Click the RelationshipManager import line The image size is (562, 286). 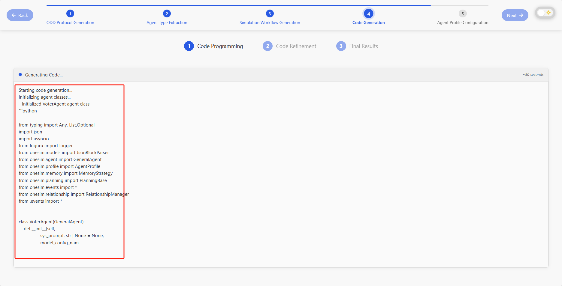coord(74,194)
